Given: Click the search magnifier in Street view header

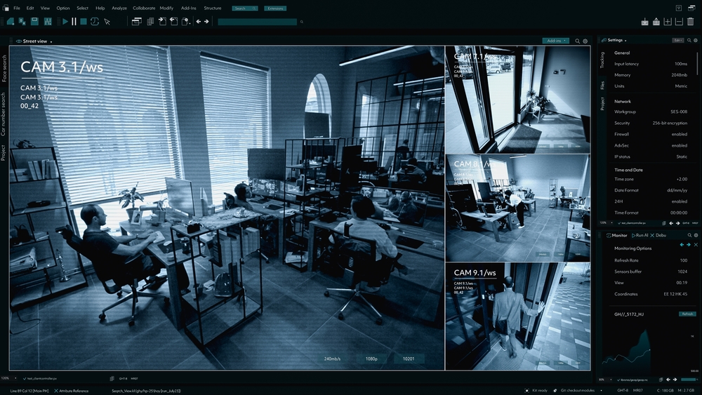Looking at the screenshot, I should (x=578, y=41).
